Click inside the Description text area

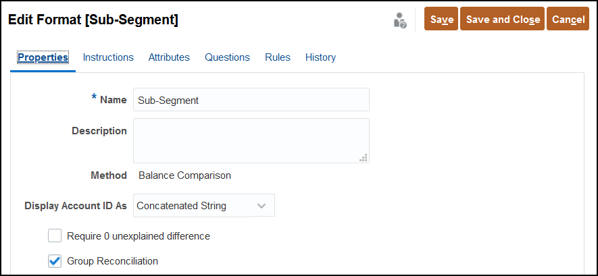(251, 140)
